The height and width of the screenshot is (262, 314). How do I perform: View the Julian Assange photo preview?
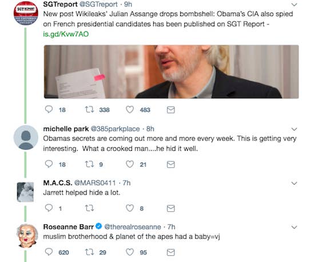pyautogui.click(x=172, y=71)
